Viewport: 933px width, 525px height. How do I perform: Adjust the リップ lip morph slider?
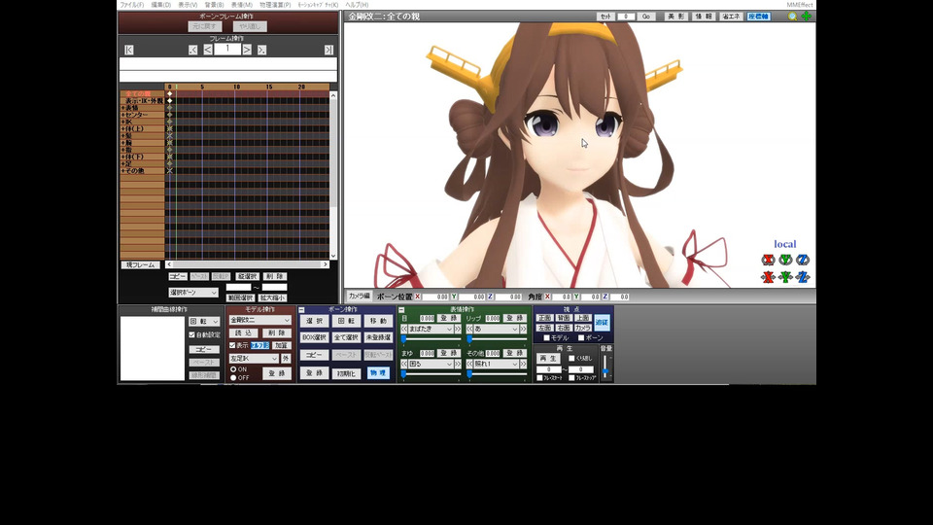click(497, 339)
